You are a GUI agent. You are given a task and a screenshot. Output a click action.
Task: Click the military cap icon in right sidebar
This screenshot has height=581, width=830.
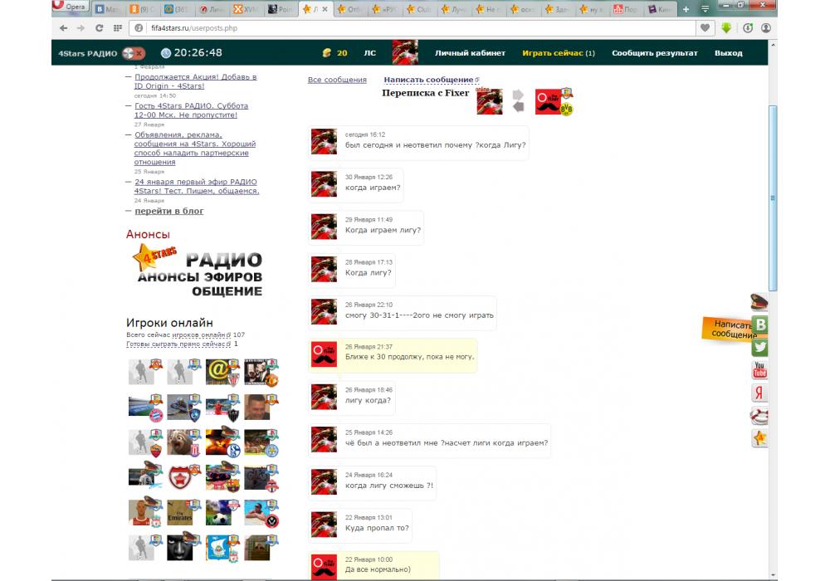tap(759, 301)
